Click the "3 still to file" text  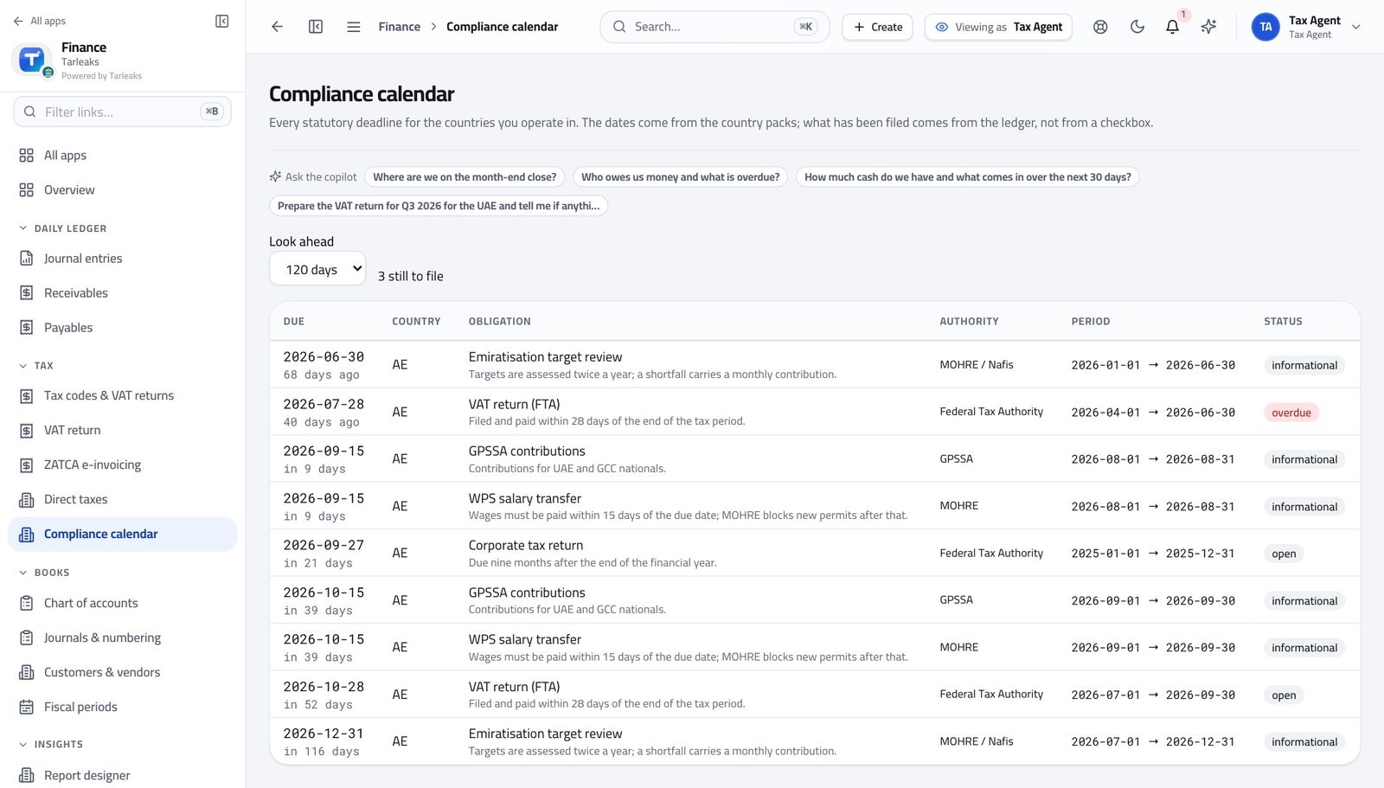coord(410,277)
